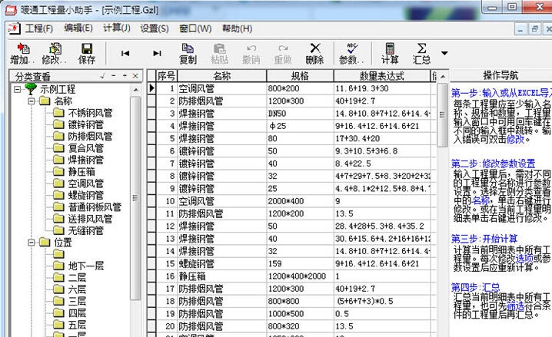
Task: Click the 地下一层 folder icon
Action: pos(58,266)
